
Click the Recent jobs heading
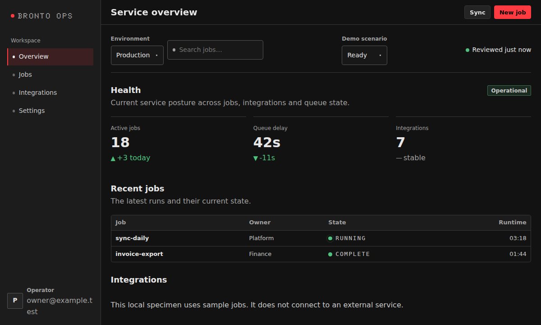coord(138,189)
